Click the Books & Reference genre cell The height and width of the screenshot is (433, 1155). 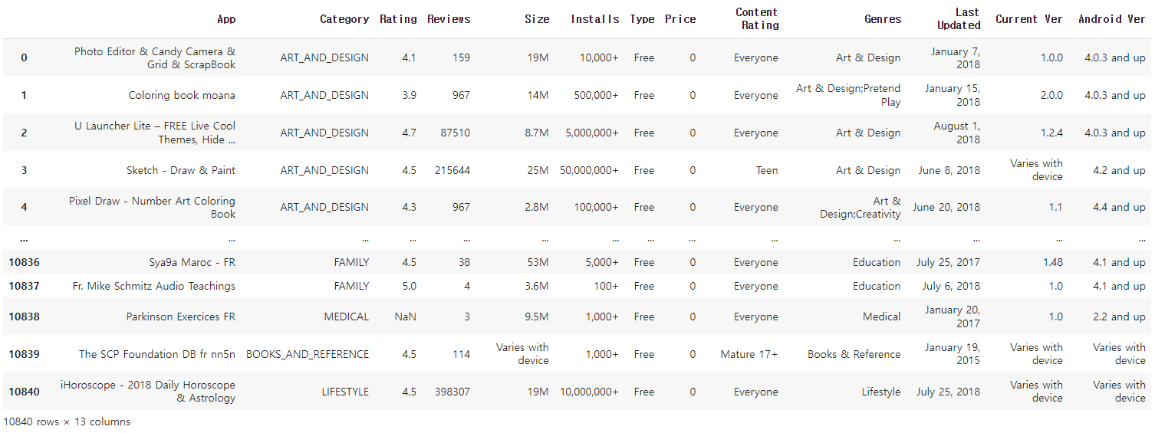pos(854,354)
